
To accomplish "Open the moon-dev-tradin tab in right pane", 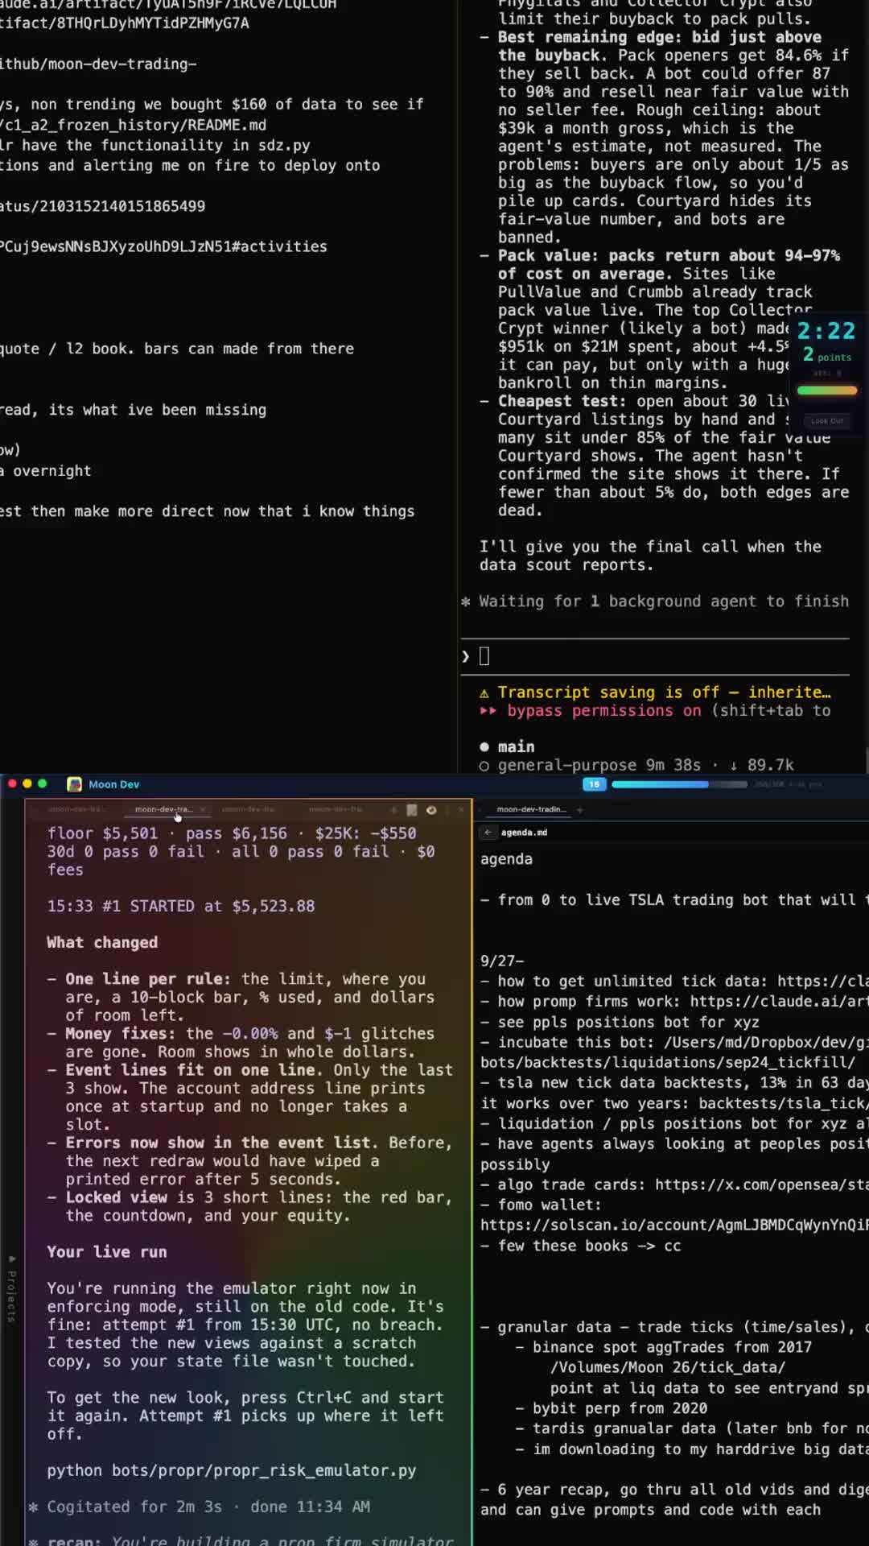I will 531,809.
